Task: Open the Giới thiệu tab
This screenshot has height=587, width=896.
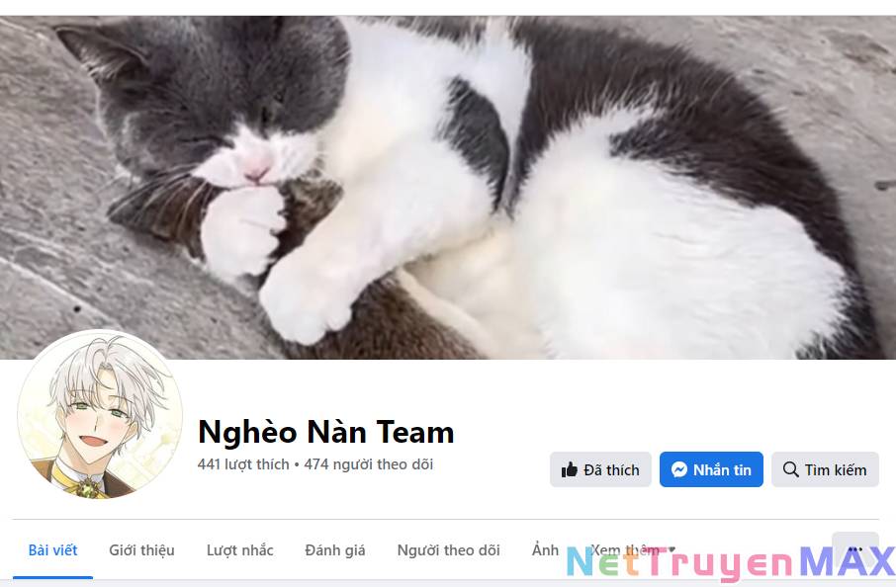Action: (x=141, y=549)
